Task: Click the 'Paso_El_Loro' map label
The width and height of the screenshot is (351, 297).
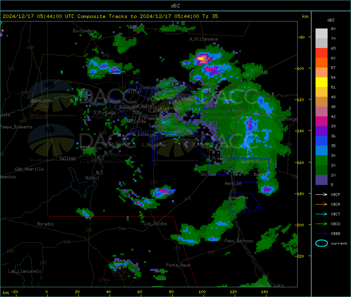Action: click(x=270, y=285)
